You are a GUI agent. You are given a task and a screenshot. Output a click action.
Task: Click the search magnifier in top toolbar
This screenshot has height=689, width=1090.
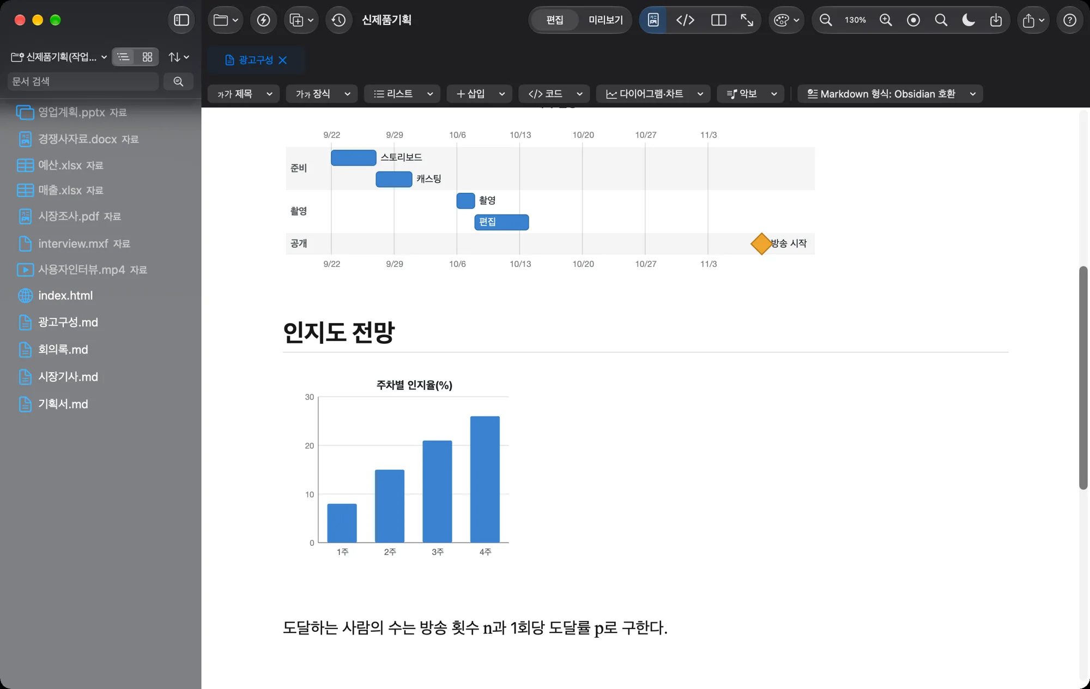point(941,20)
